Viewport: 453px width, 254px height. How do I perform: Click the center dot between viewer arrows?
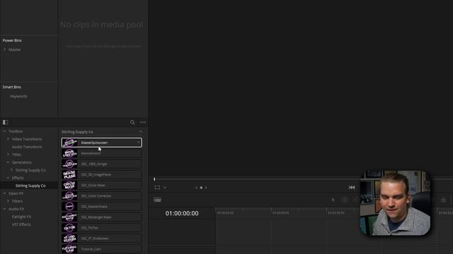click(x=201, y=188)
